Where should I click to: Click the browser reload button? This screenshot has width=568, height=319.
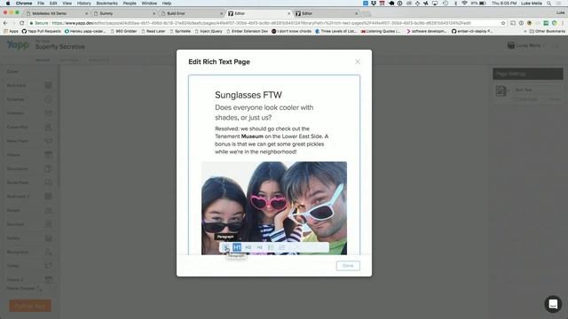21,23
